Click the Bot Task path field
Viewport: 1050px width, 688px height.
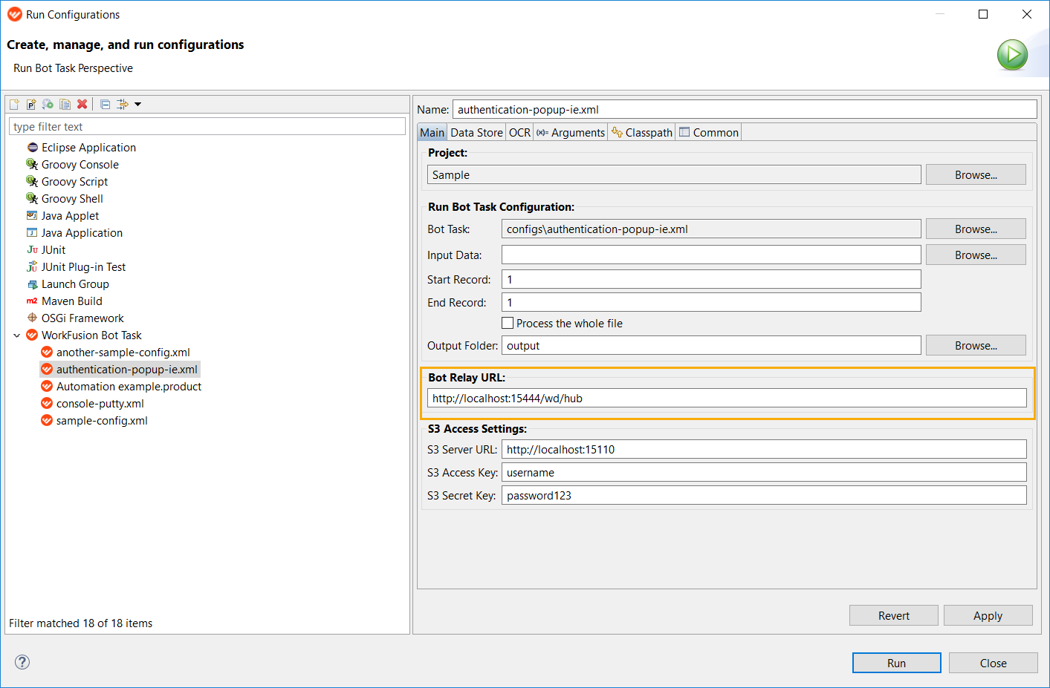point(711,229)
